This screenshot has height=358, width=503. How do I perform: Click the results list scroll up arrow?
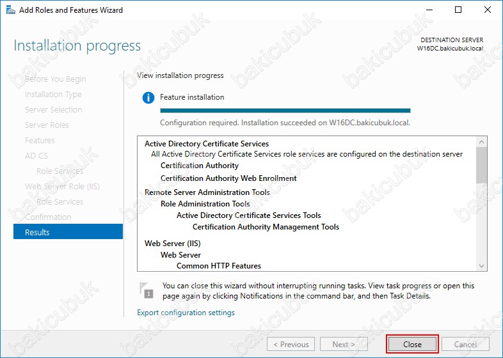click(481, 142)
